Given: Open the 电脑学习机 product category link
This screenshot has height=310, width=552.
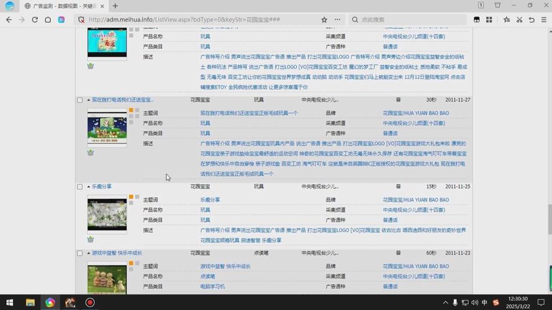Looking at the screenshot, I should coord(212,287).
